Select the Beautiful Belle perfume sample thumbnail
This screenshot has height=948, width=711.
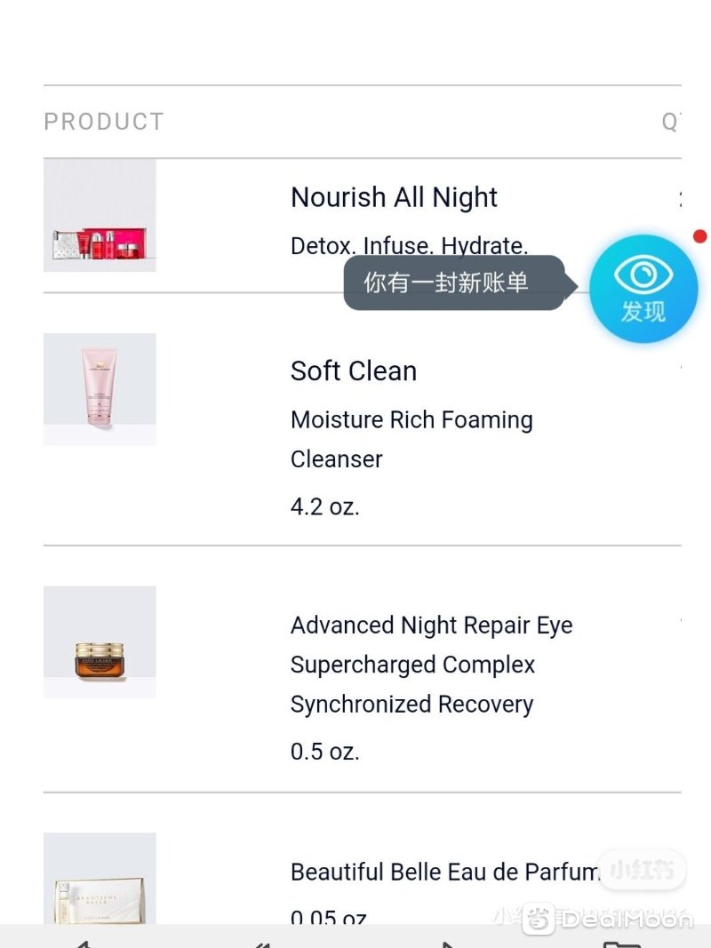(x=100, y=878)
